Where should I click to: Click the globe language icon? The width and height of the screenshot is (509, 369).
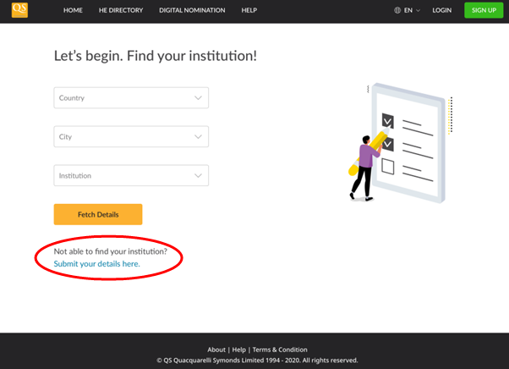point(397,10)
